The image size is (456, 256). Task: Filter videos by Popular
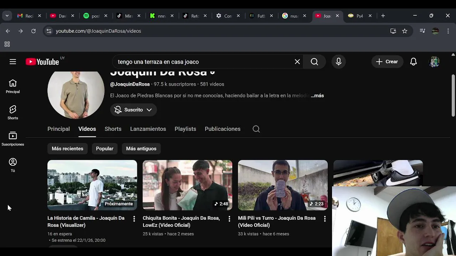(105, 149)
